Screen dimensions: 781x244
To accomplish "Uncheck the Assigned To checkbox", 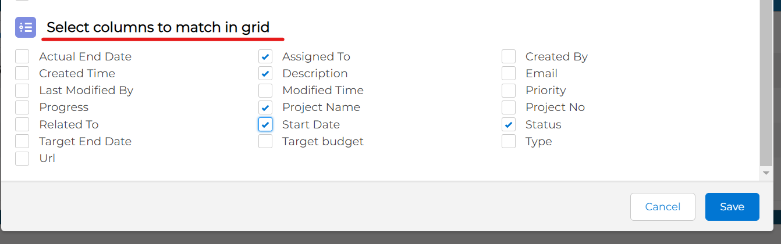I will point(265,57).
